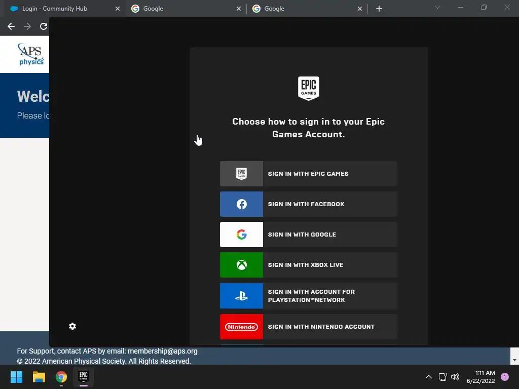
Task: Sign in with Nintendo Account
Action: tap(309, 327)
